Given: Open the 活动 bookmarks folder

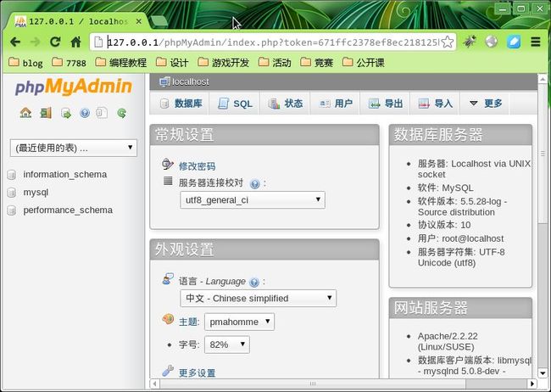Looking at the screenshot, I should [275, 63].
